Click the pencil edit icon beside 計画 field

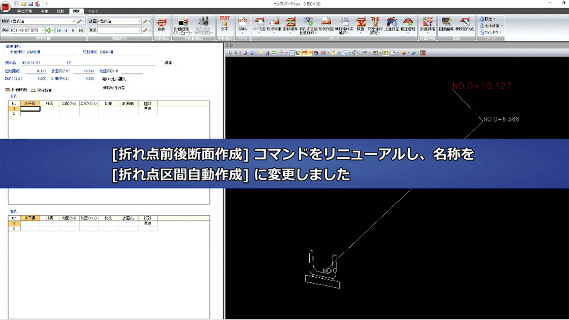click(x=145, y=21)
